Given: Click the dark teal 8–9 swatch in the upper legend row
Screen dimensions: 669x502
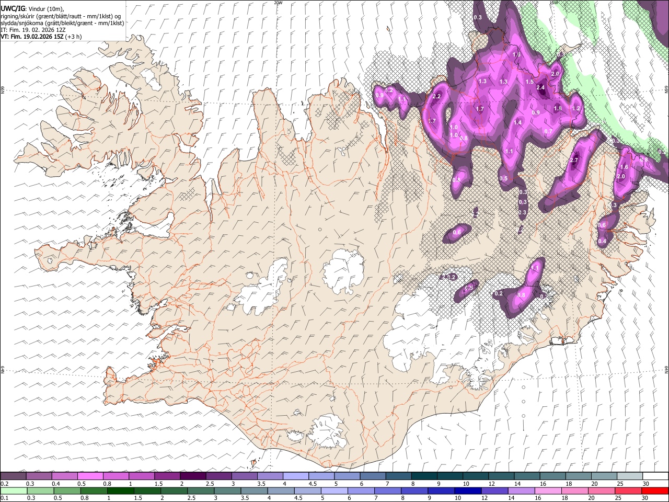Looking at the screenshot, I should [x=423, y=476].
